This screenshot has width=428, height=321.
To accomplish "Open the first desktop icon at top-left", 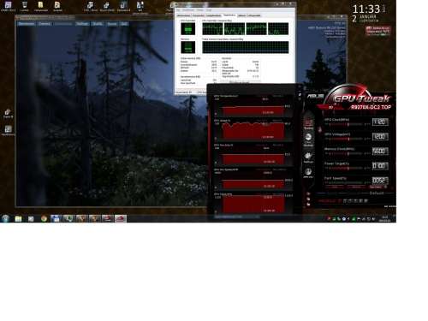I will [8, 6].
